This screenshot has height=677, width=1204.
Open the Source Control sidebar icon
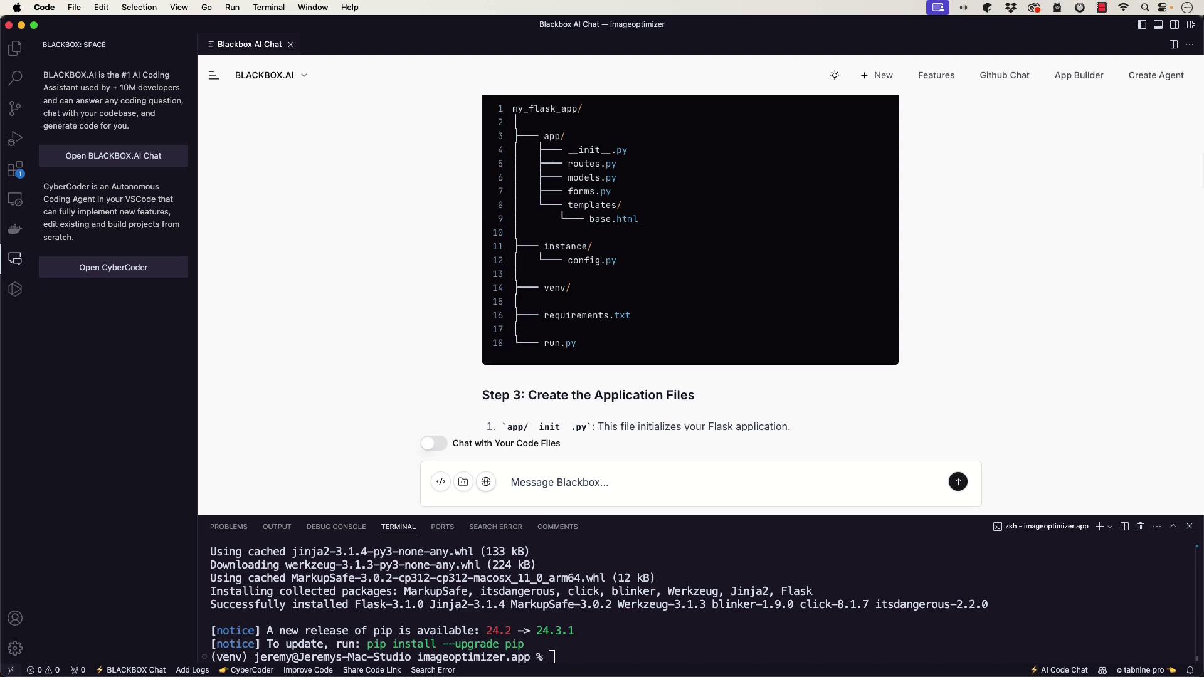click(x=15, y=108)
